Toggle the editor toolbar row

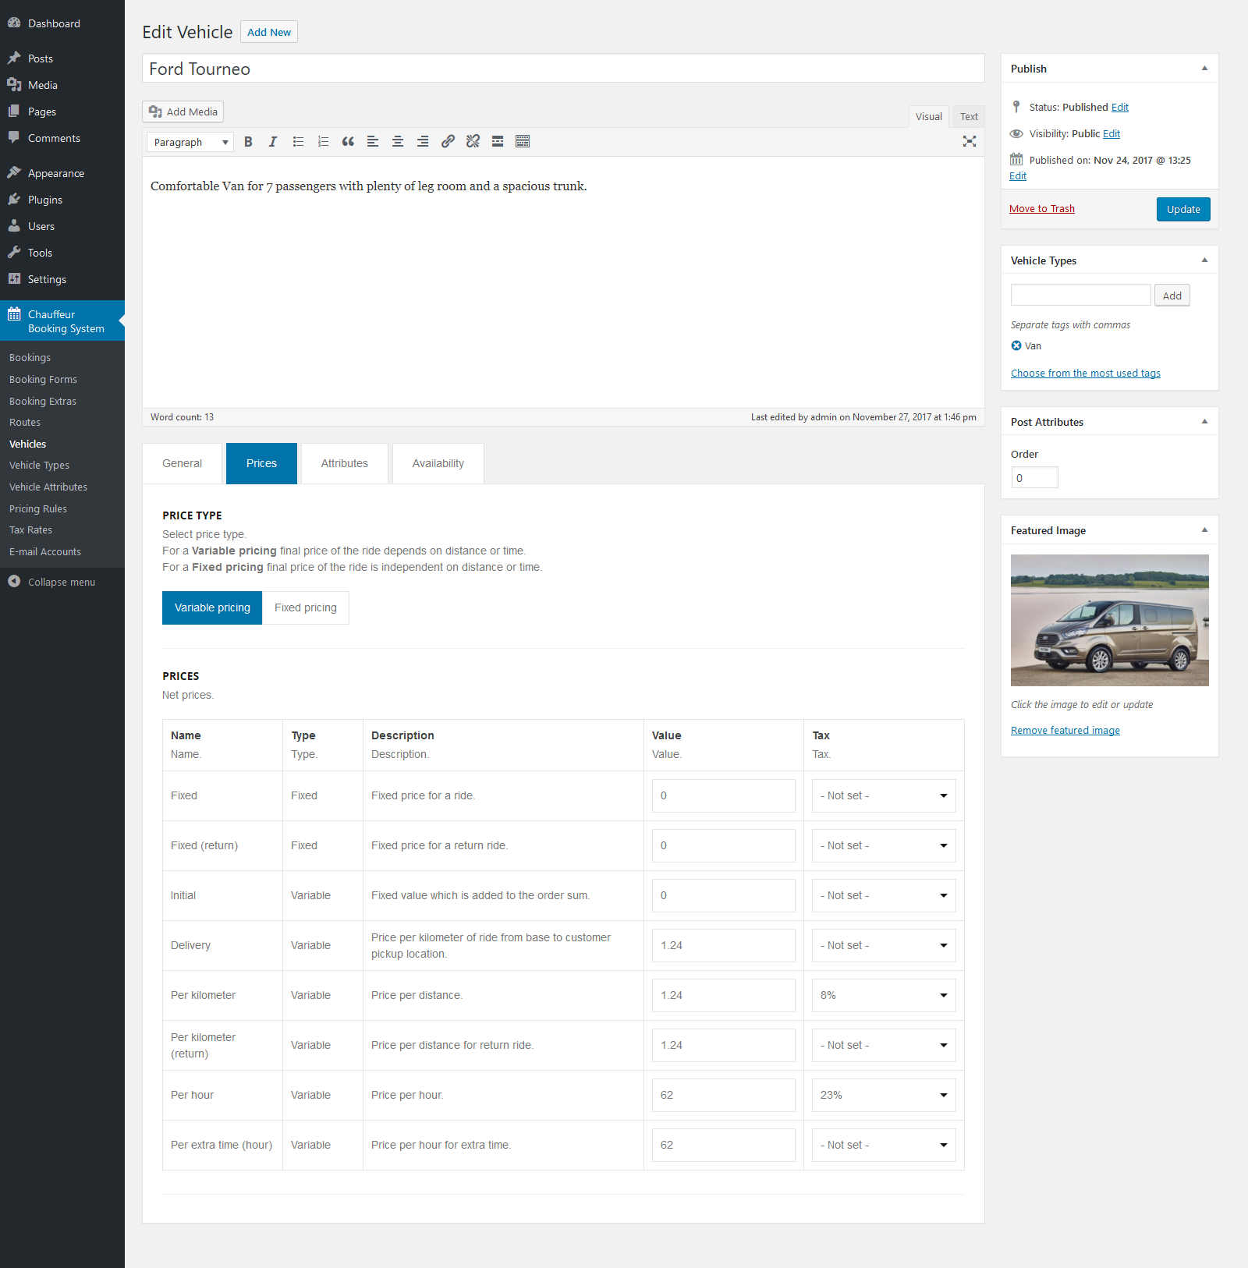point(522,141)
